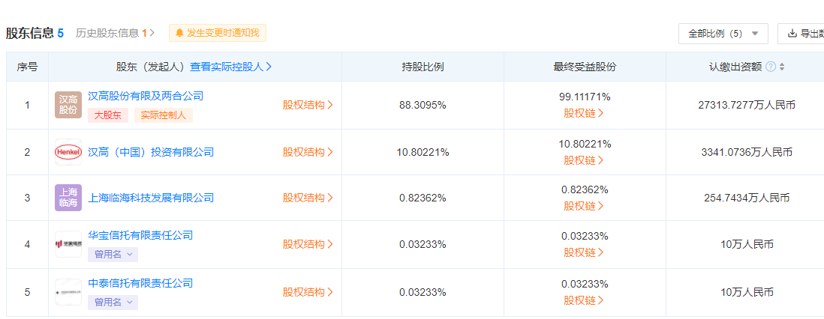
Task: Open 汉高（中国）投资有限公司 link
Action: click(151, 152)
